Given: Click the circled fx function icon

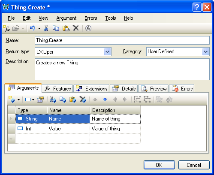Looking at the screenshot, I should pyautogui.click(x=88, y=28).
